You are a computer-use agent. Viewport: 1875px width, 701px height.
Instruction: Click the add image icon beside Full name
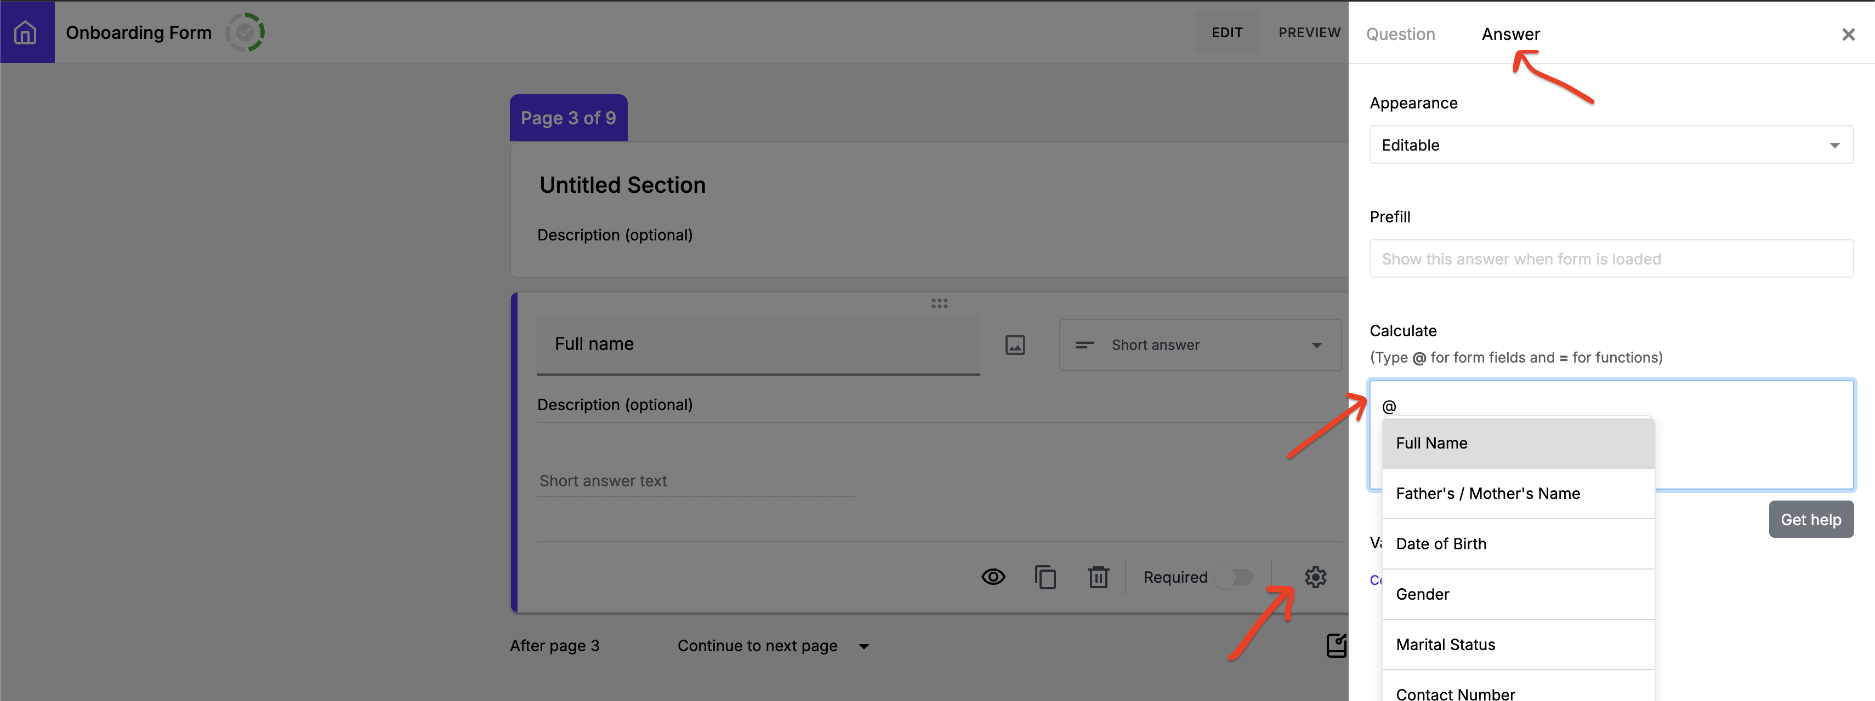click(1015, 344)
